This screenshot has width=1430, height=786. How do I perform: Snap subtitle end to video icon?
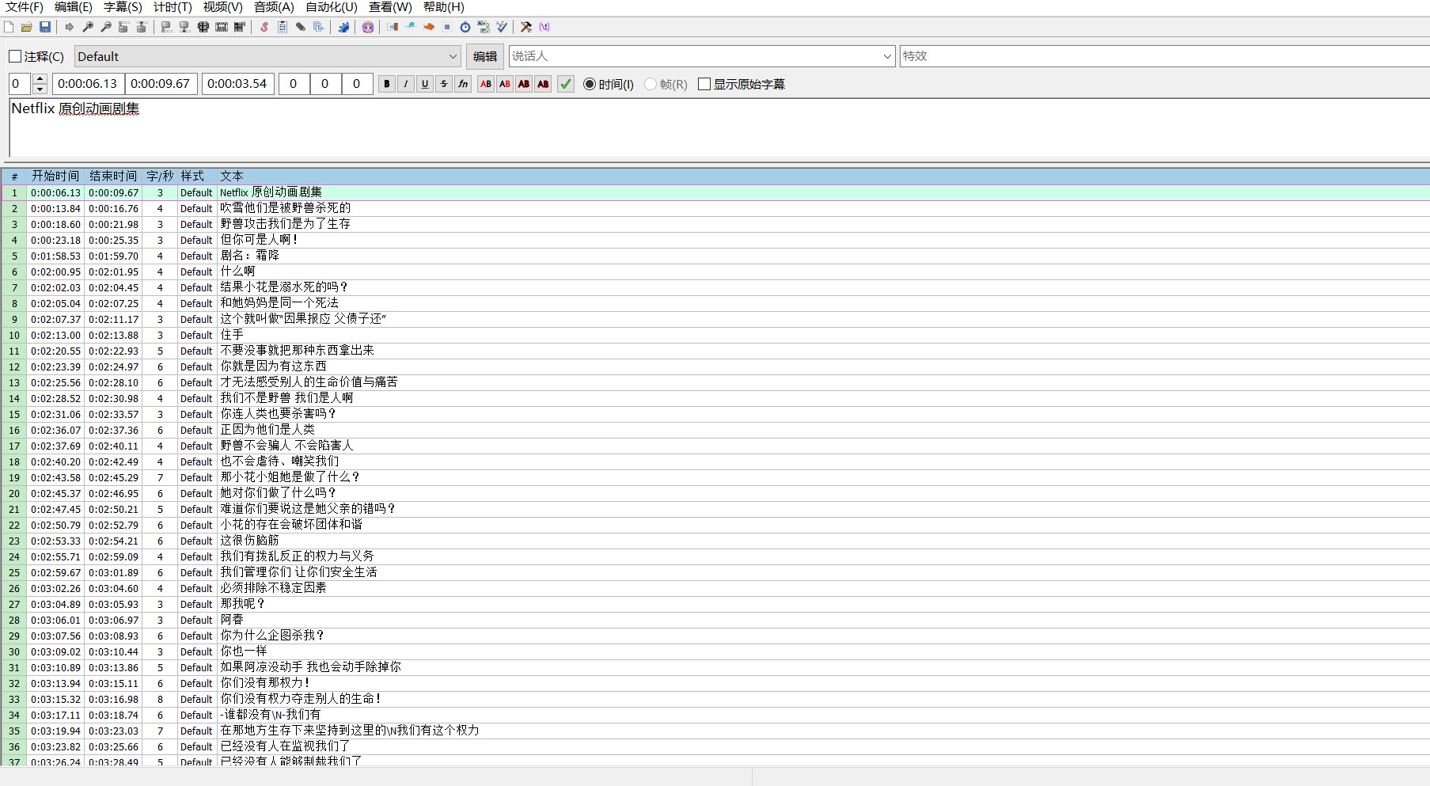click(184, 27)
